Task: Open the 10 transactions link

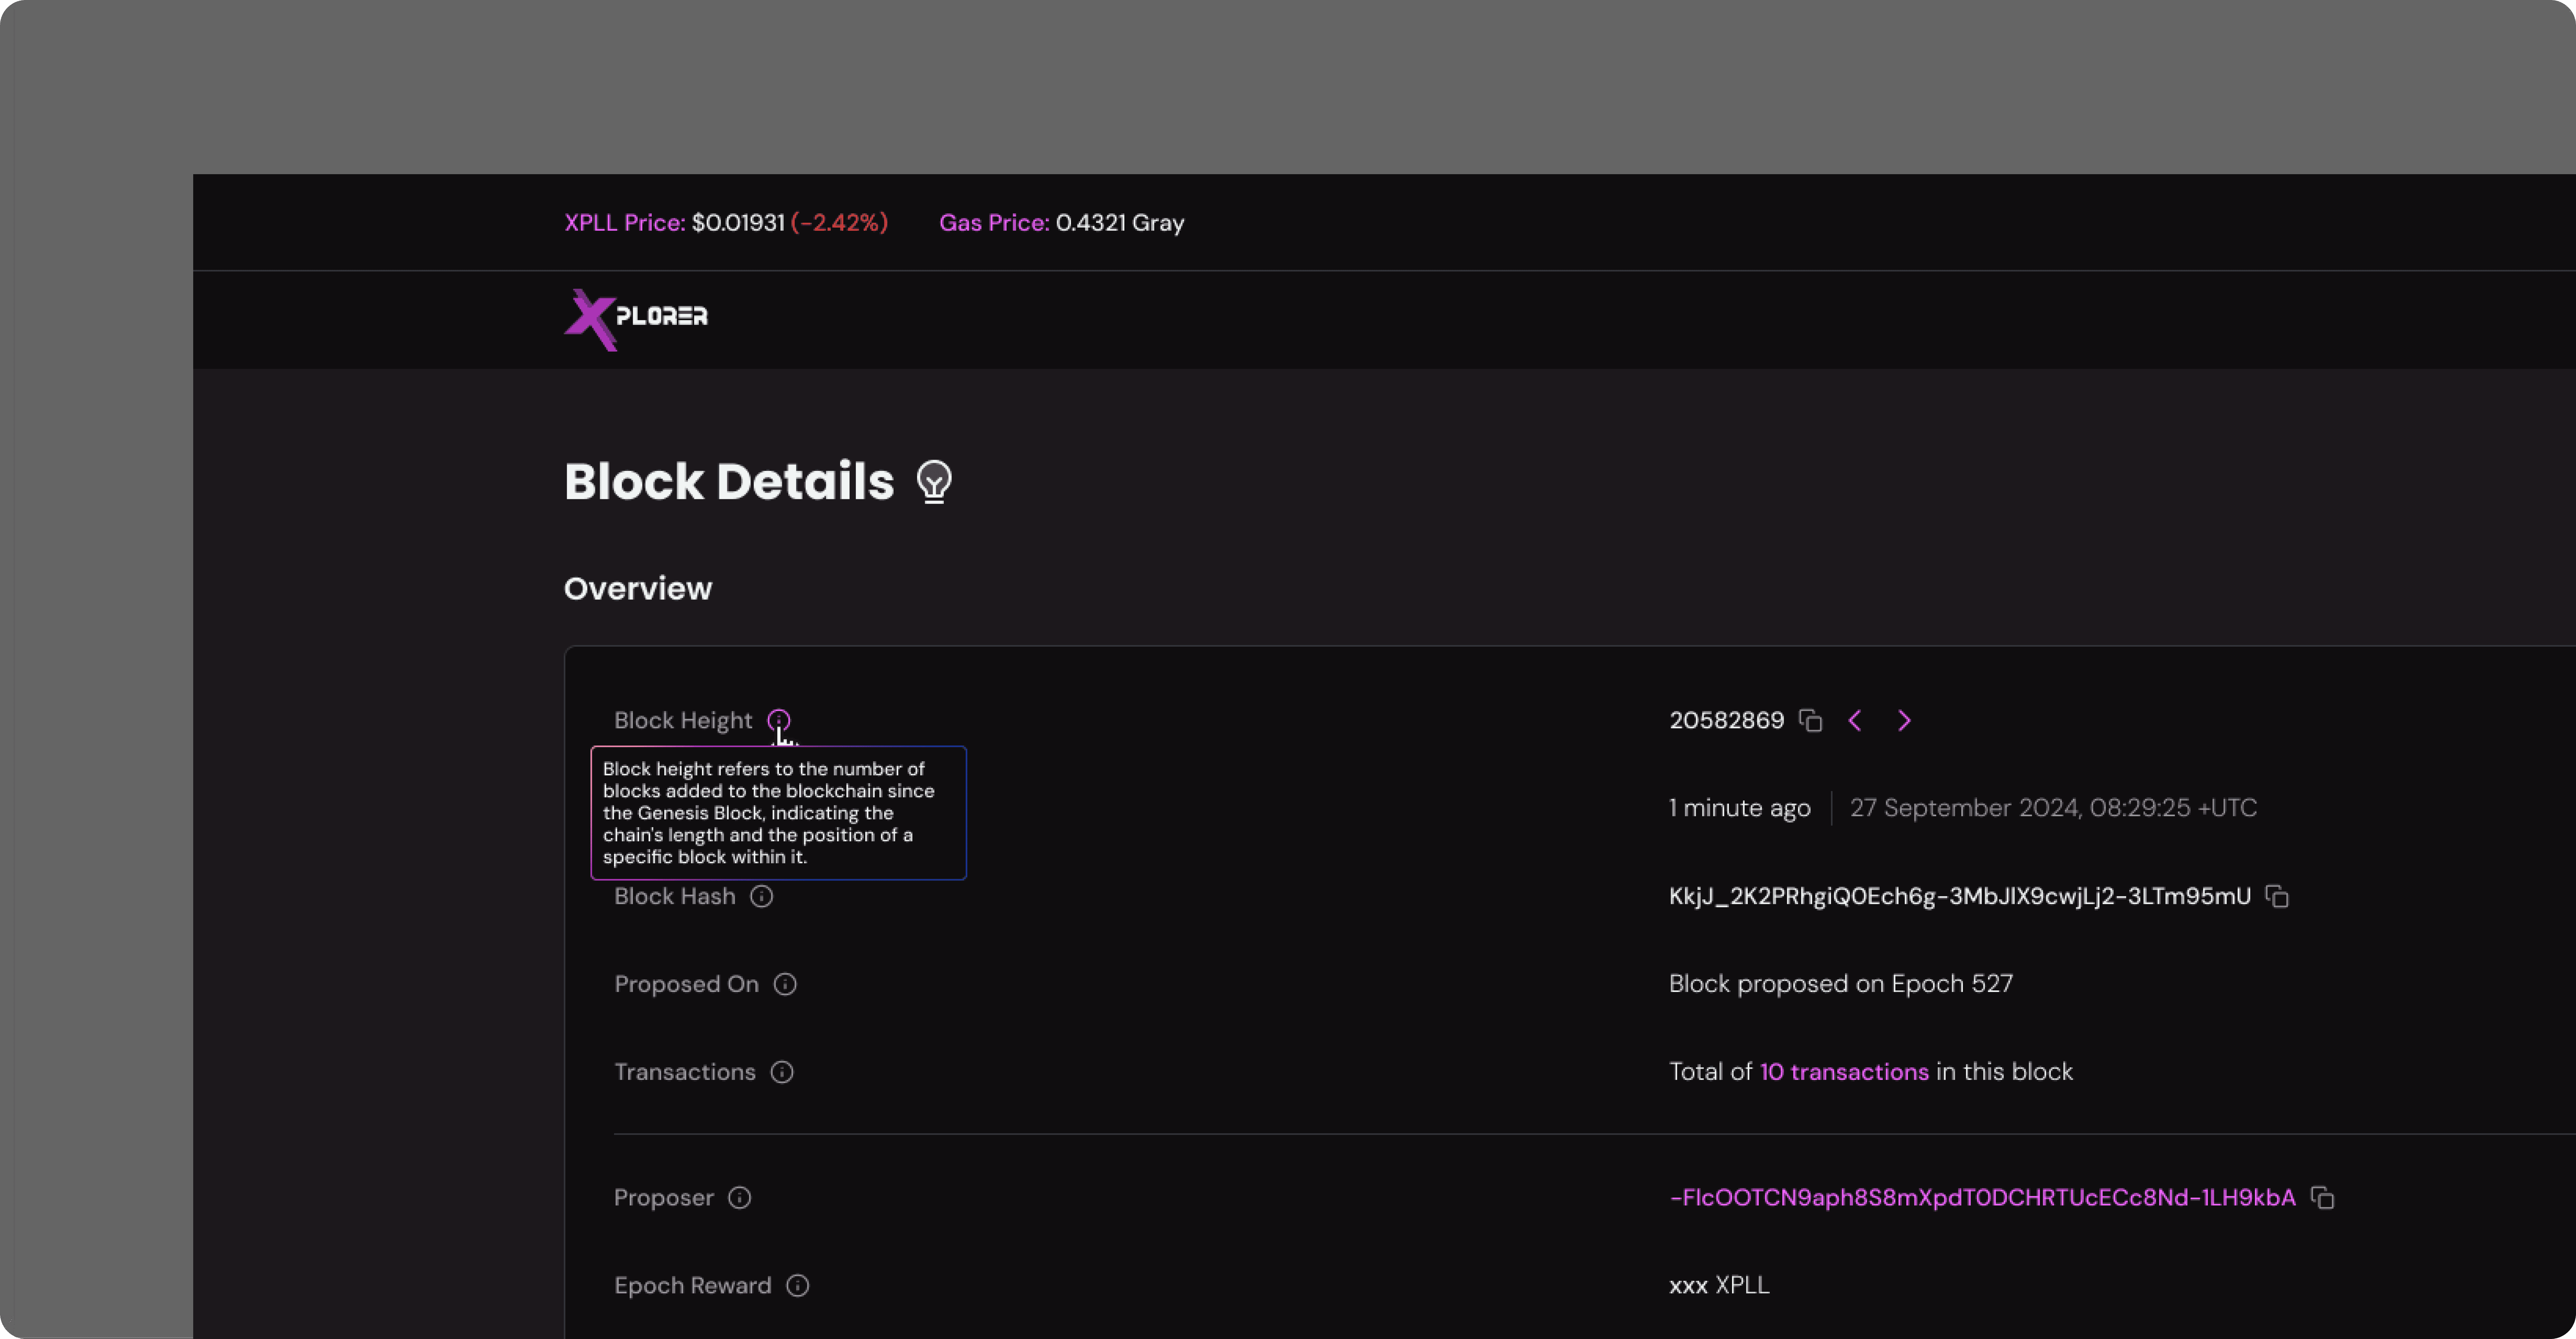Action: (x=1844, y=1072)
